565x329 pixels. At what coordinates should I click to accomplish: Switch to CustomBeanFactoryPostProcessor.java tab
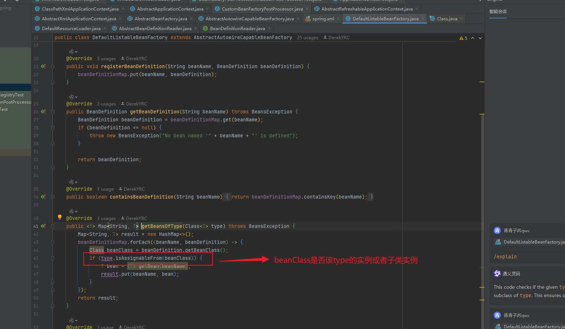click(x=263, y=9)
